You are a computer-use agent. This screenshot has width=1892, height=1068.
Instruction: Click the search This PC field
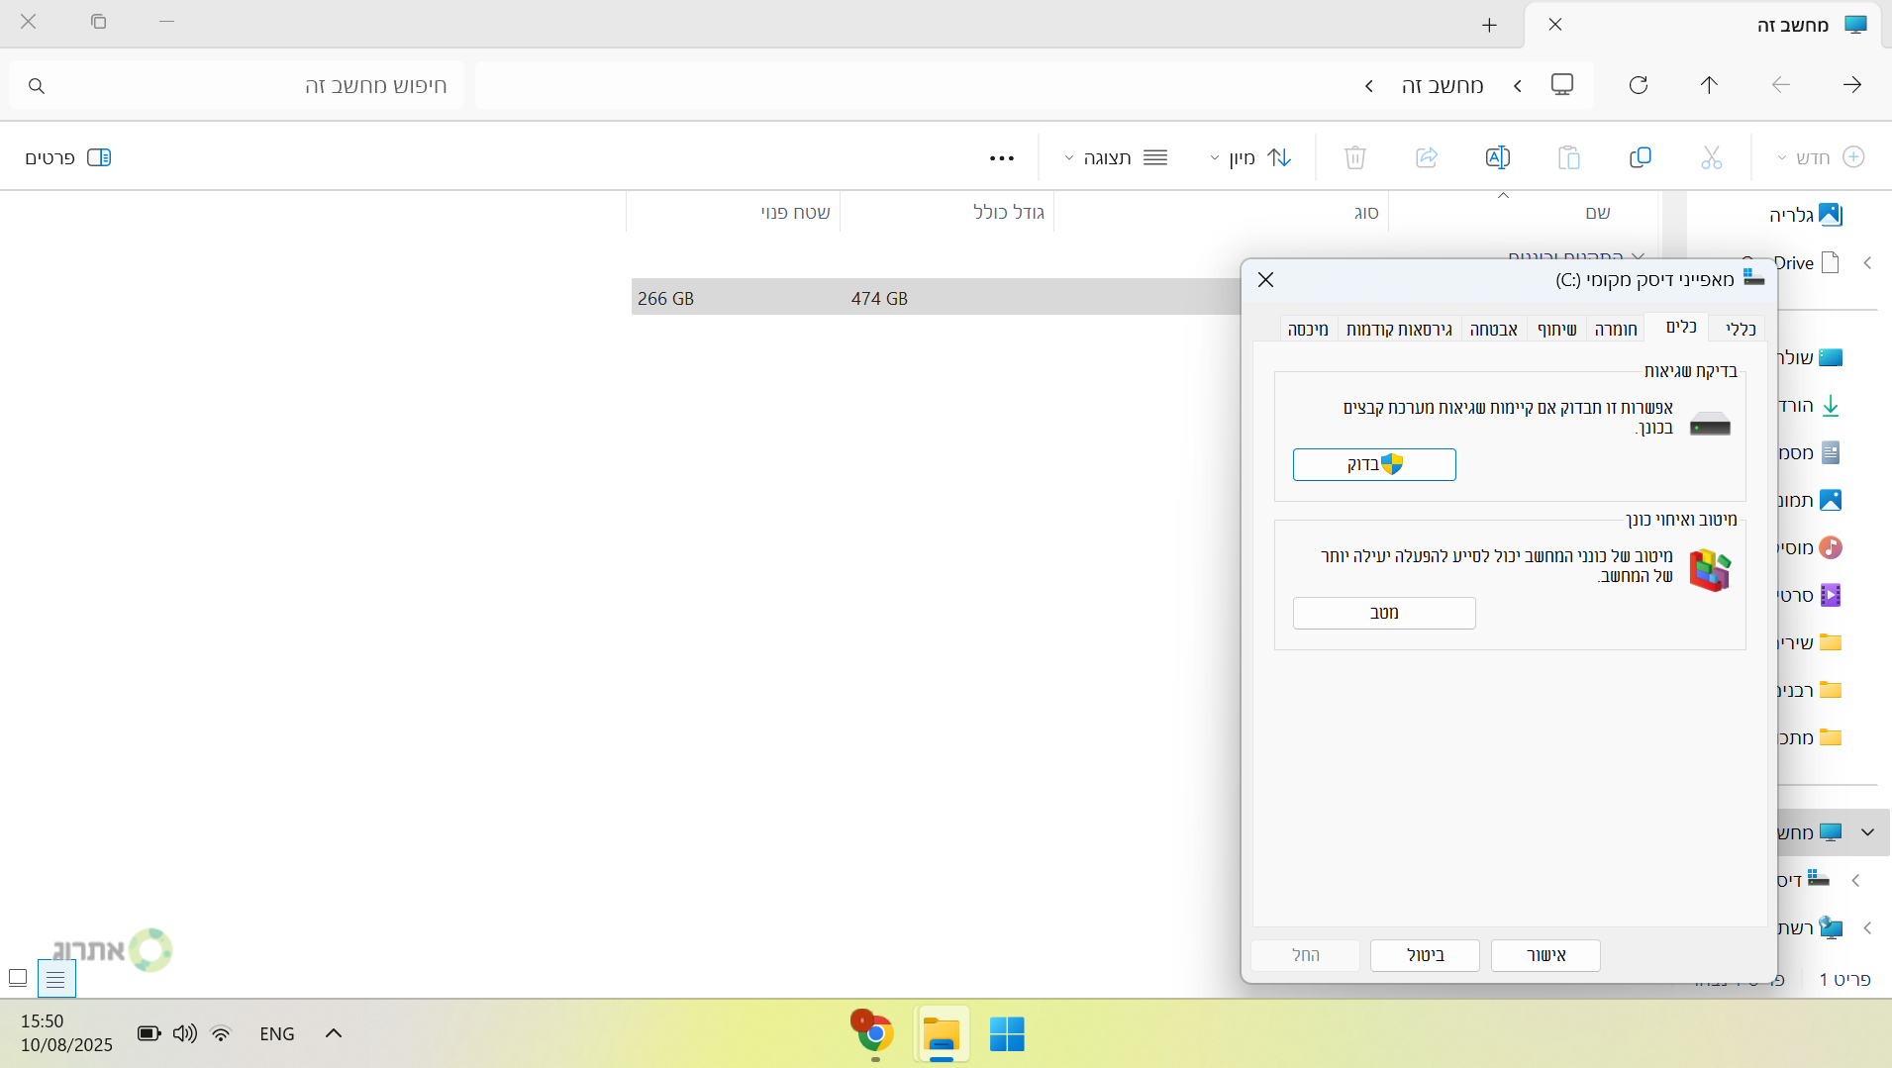pos(237,85)
